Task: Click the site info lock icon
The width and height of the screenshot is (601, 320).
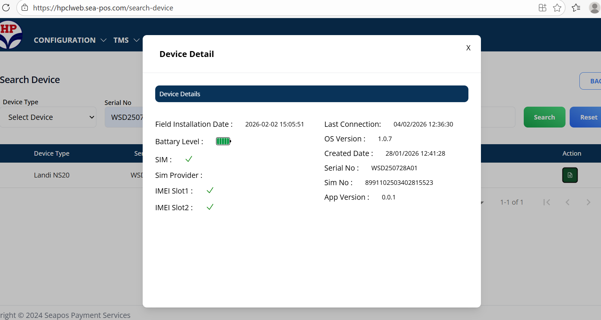Action: 25,8
